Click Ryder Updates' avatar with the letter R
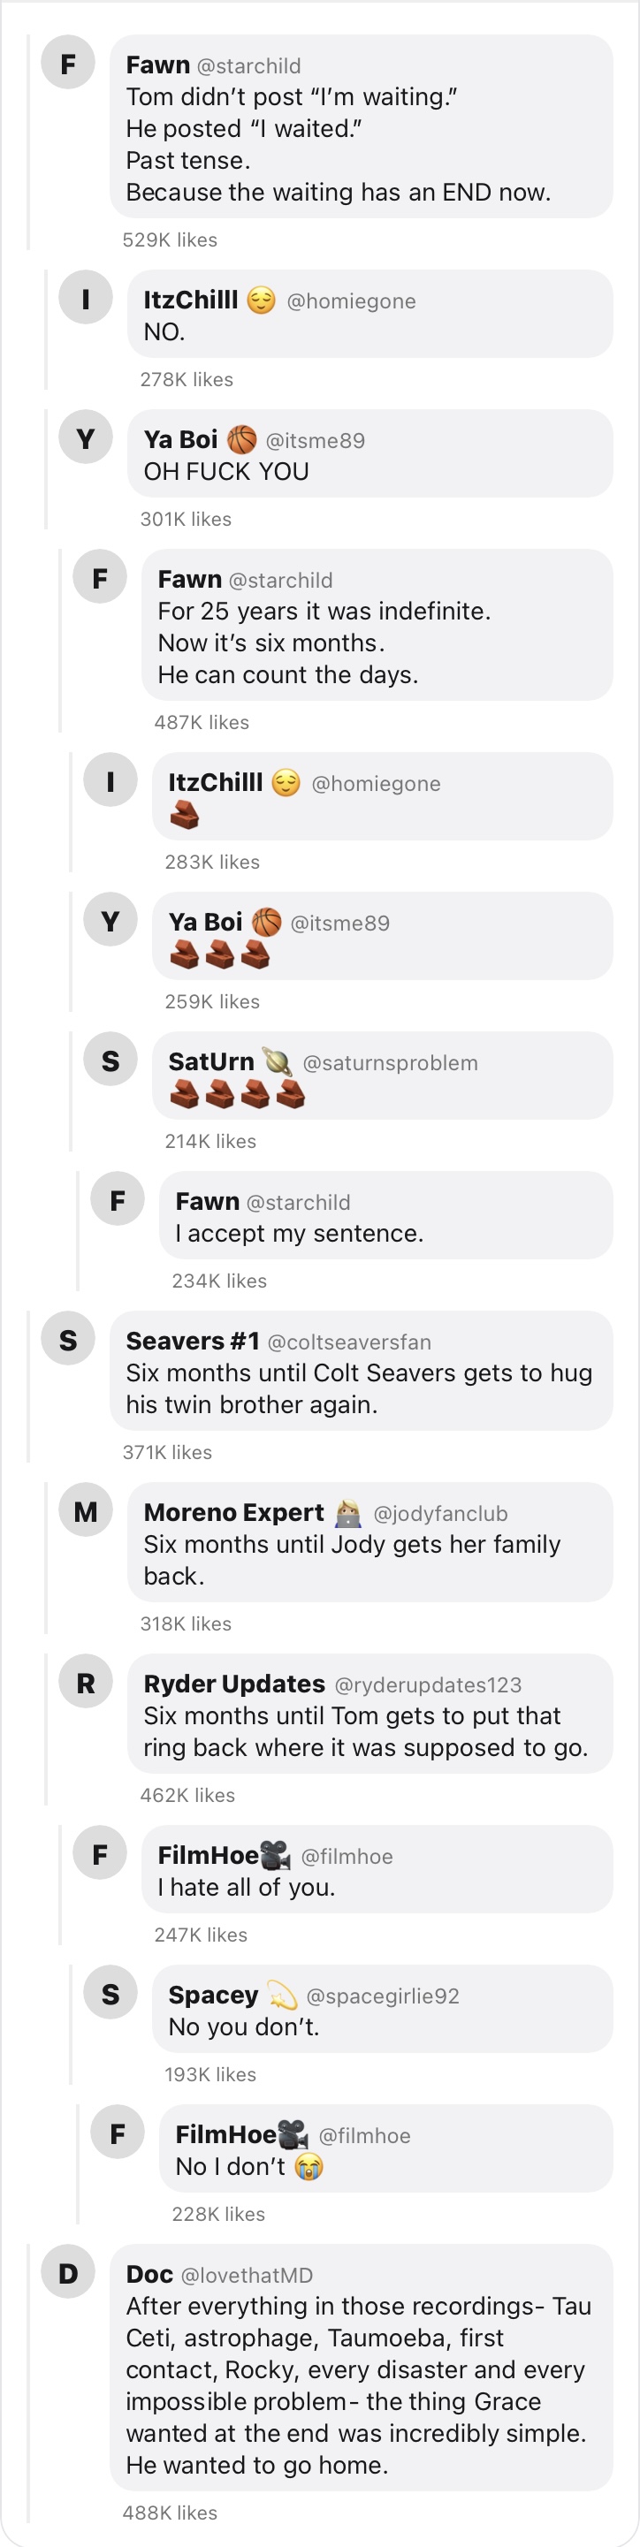The image size is (640, 2547). 86,1681
